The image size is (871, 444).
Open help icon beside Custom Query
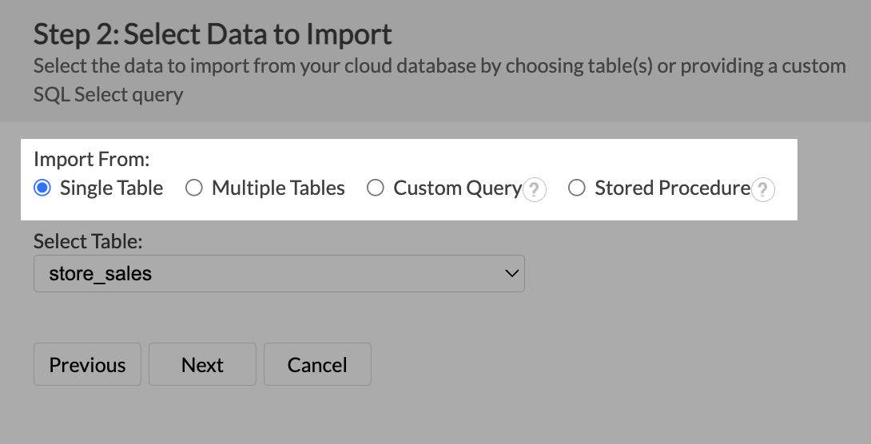[x=535, y=190]
